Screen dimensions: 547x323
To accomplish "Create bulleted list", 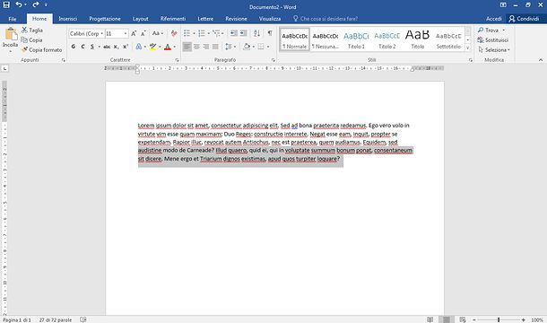I will (187, 33).
